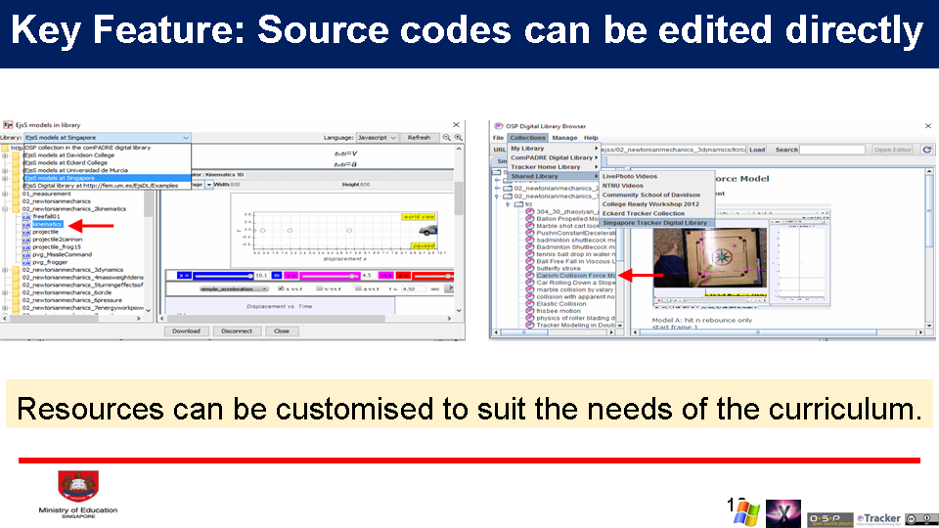The height and width of the screenshot is (528, 939).
Task: Click the Tracker logo at slide bottom
Action: click(x=878, y=518)
